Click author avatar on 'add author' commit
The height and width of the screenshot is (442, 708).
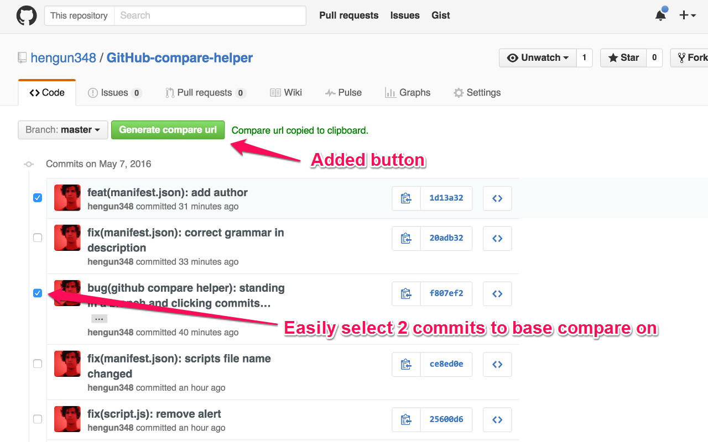pos(67,198)
